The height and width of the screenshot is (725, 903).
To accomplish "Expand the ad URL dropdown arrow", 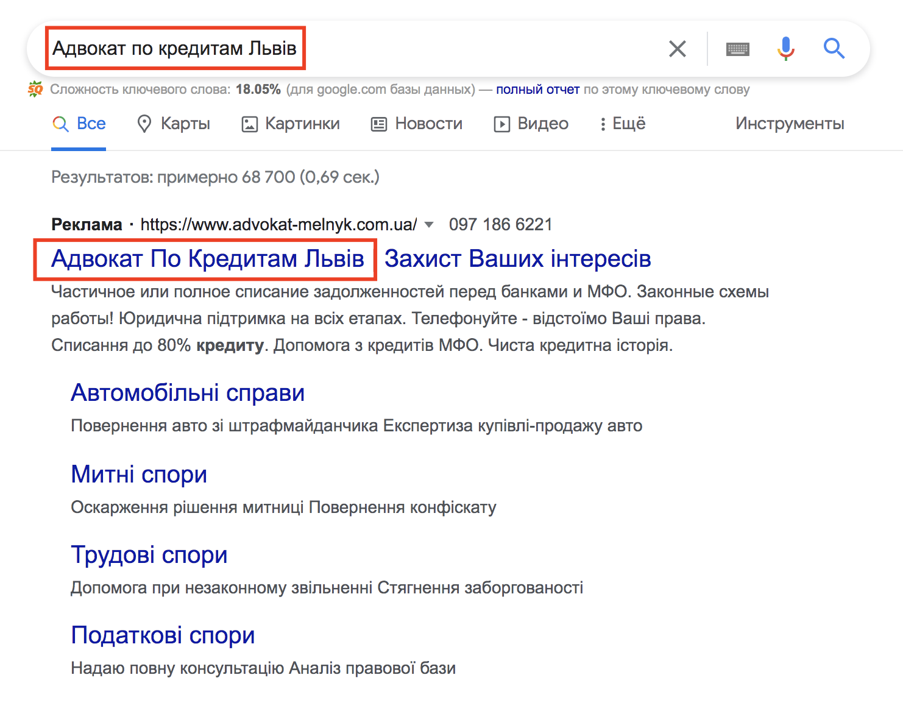I will pos(429,225).
